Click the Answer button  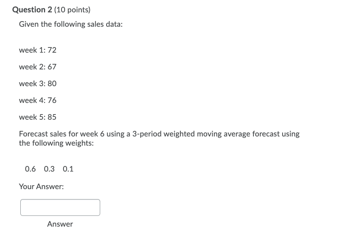click(x=60, y=224)
